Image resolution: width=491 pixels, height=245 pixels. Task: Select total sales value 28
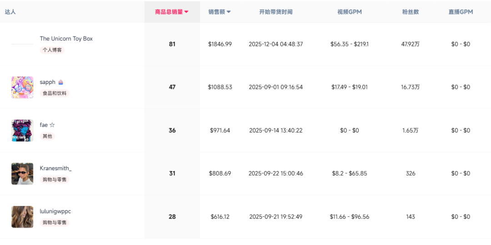coord(172,216)
